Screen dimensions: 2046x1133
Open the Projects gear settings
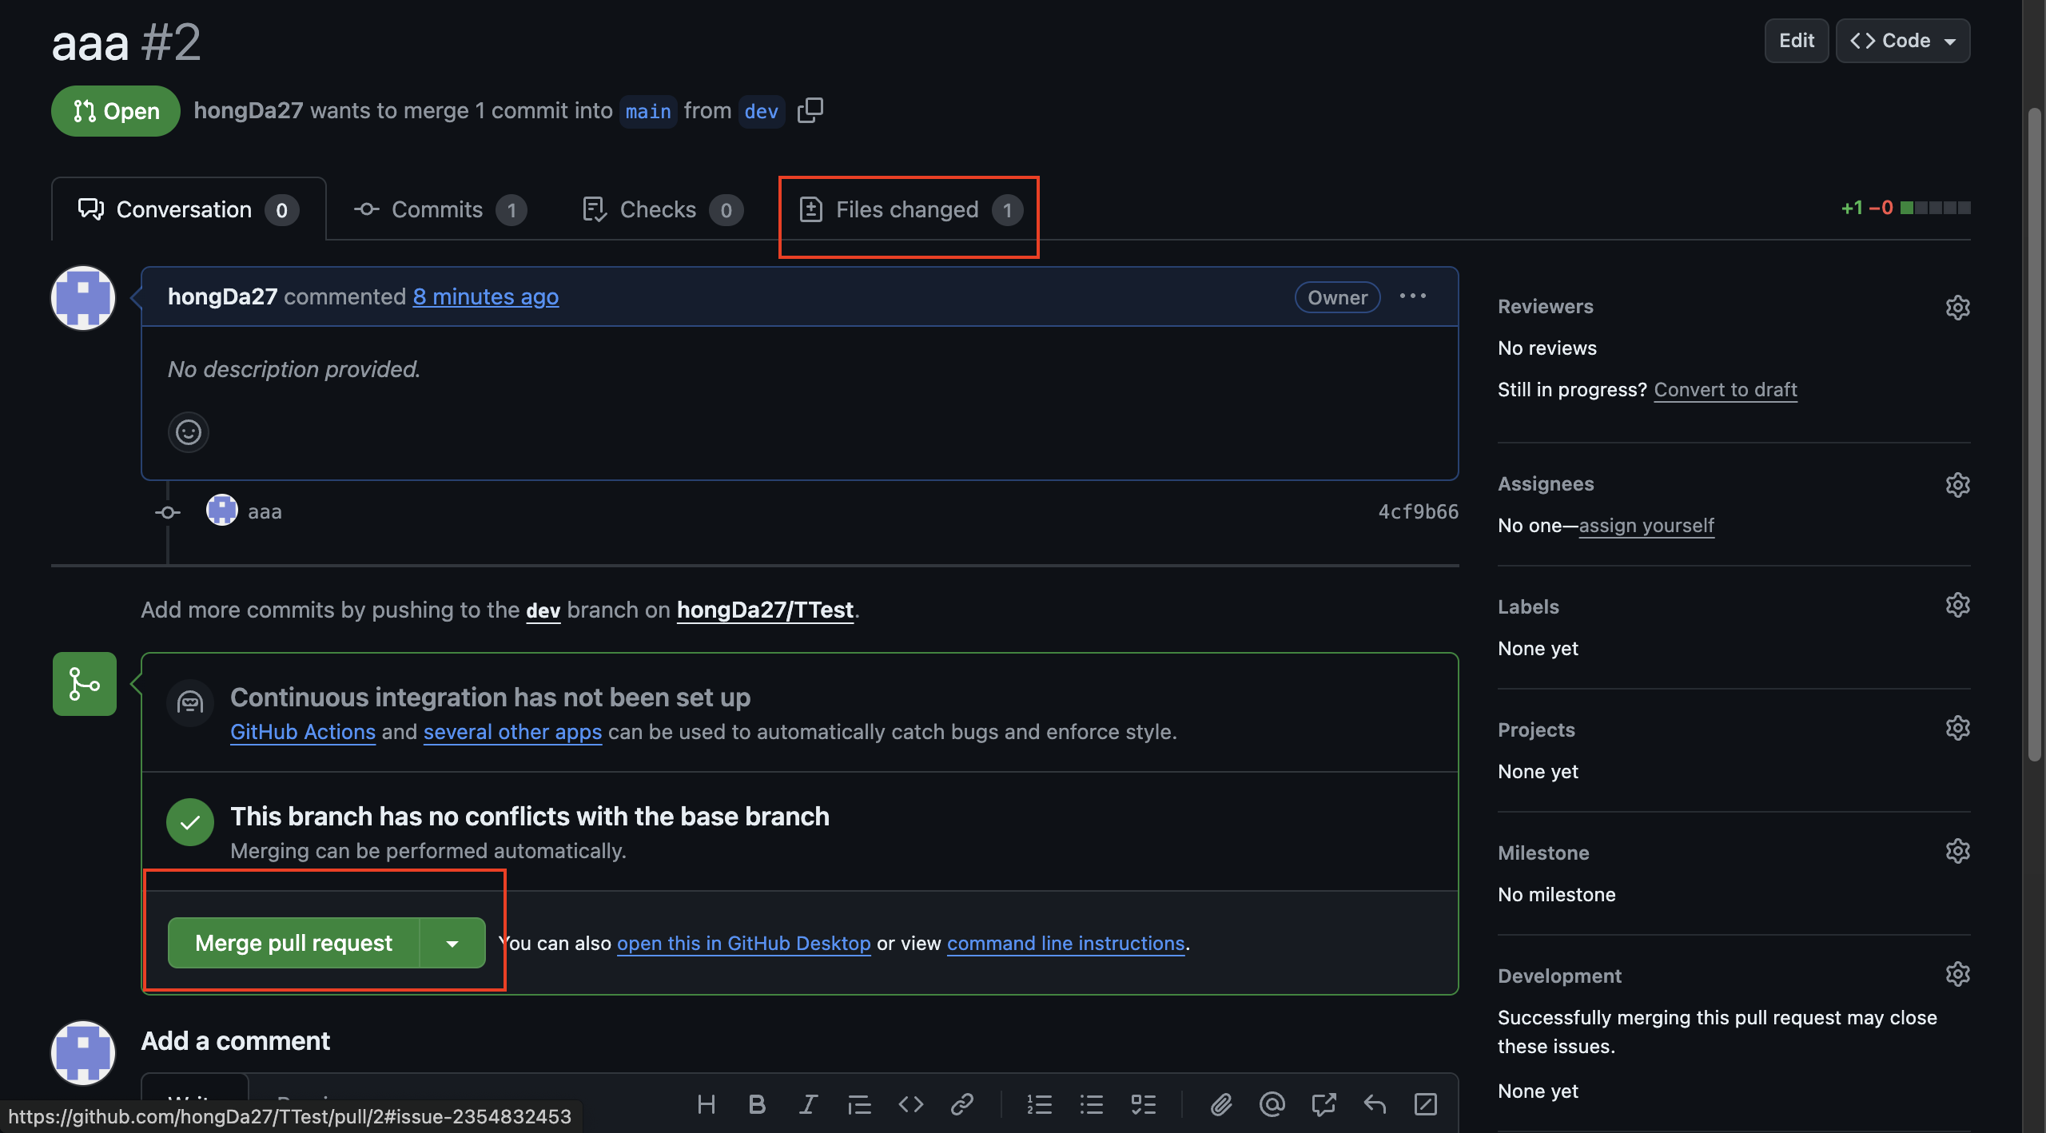click(1957, 728)
